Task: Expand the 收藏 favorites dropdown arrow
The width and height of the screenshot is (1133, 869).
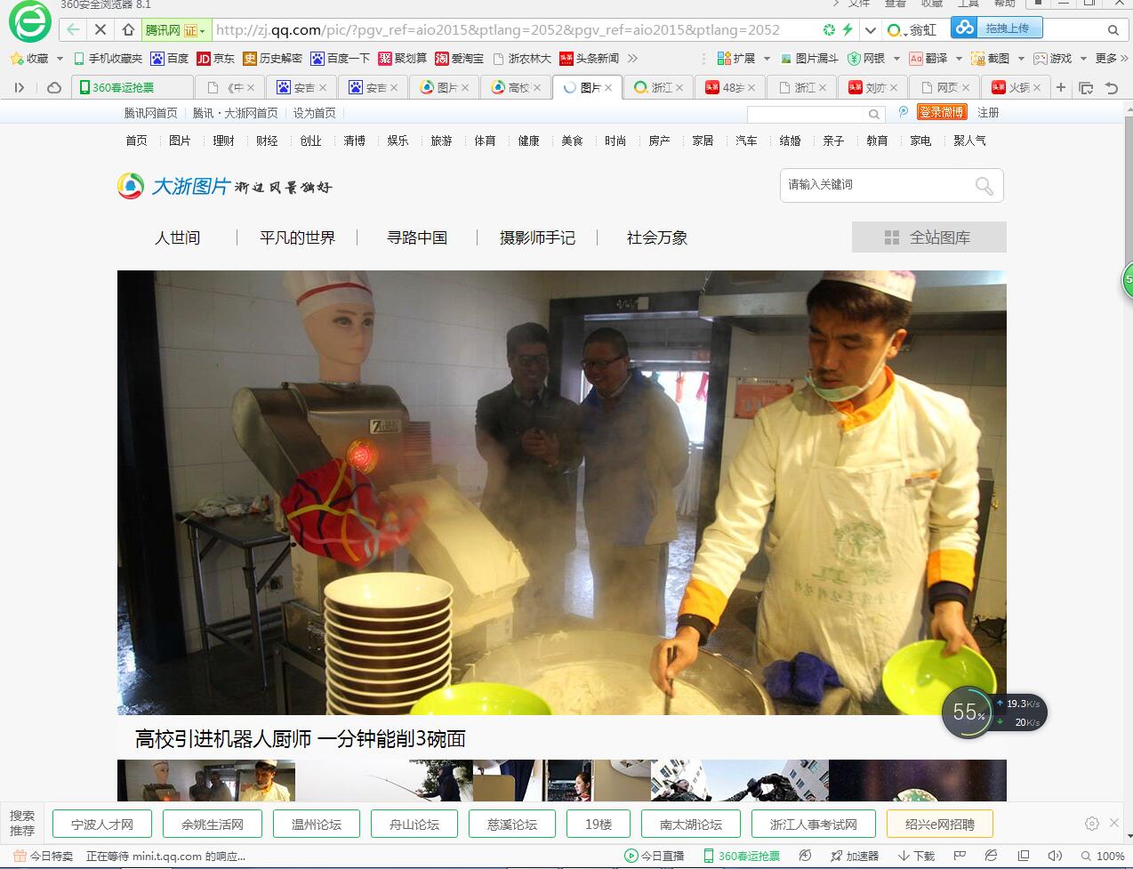Action: coord(60,59)
